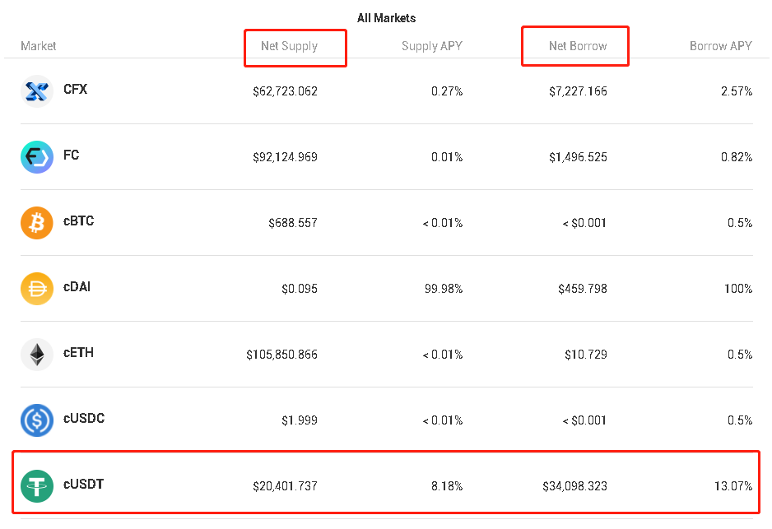Click FC net supply value $92,124.969

(285, 157)
